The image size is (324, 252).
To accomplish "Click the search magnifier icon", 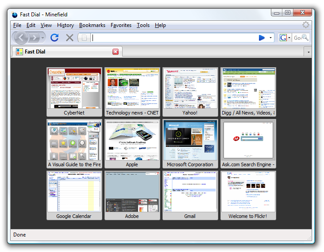I will pos(305,38).
